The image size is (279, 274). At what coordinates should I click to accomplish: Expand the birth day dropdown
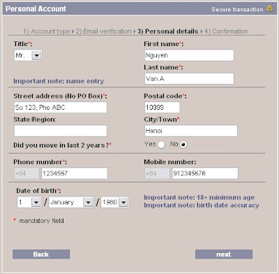(x=29, y=202)
